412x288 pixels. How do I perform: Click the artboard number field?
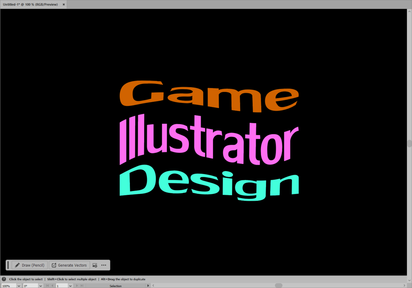[62, 286]
